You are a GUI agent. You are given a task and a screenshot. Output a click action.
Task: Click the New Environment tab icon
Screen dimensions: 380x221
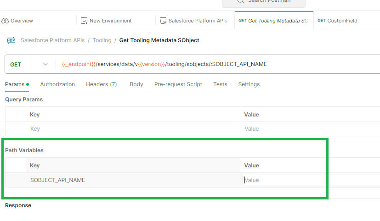84,21
